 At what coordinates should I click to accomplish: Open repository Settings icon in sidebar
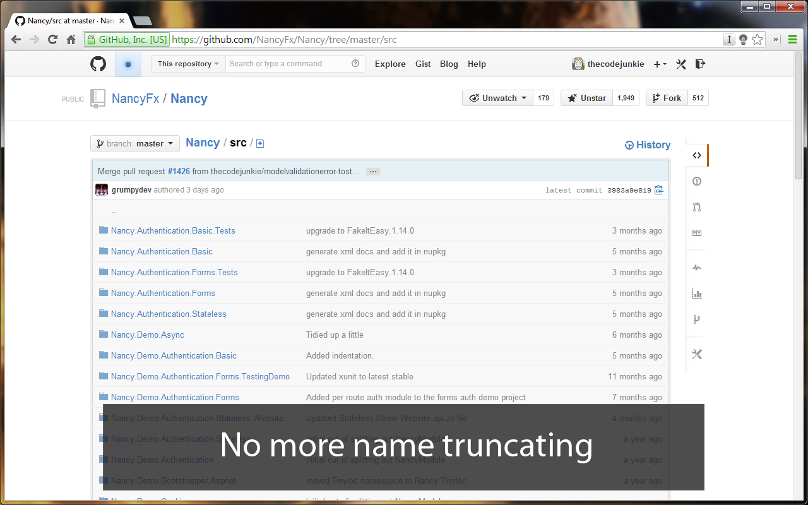pyautogui.click(x=697, y=354)
